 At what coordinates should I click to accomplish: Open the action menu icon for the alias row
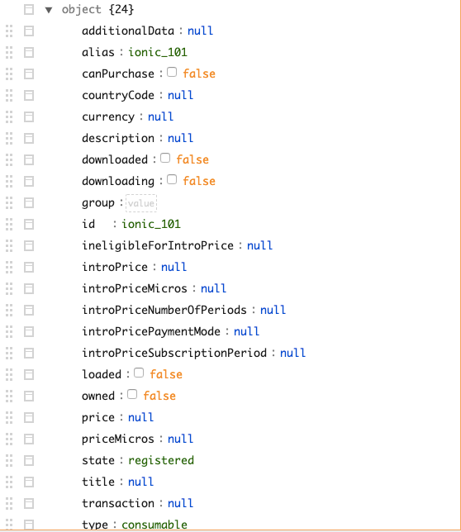pos(29,52)
